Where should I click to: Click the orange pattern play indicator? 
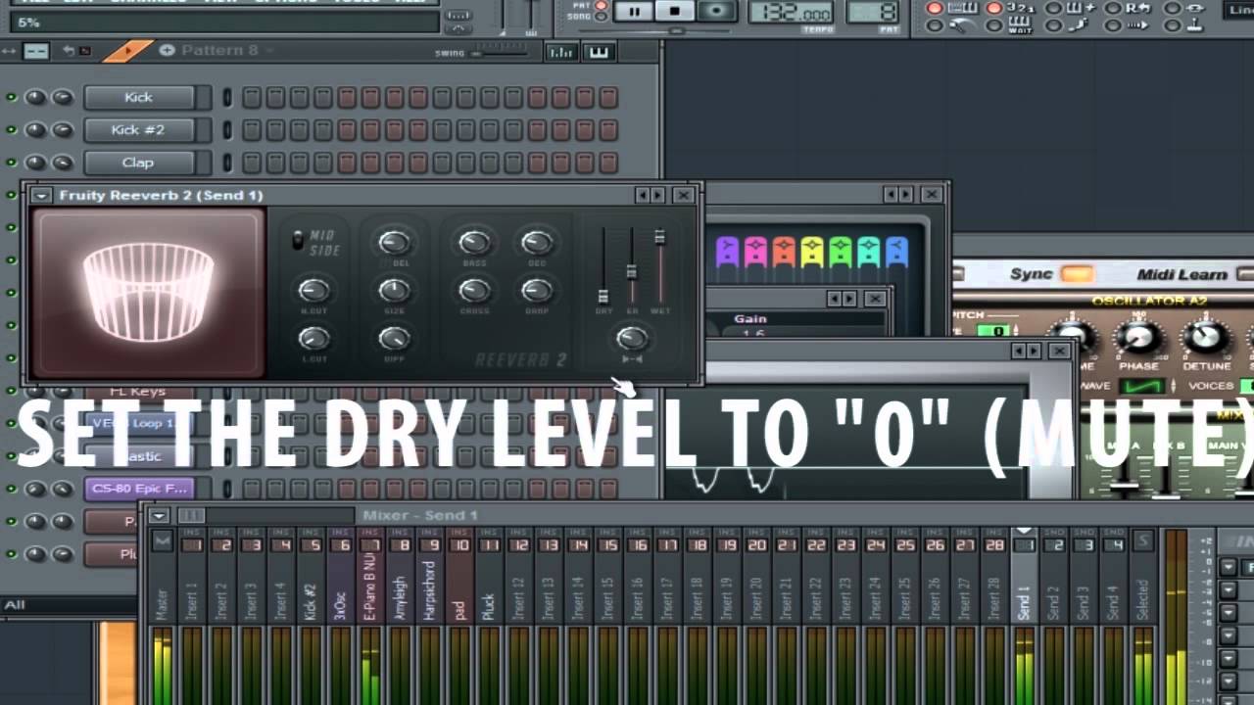[x=127, y=50]
